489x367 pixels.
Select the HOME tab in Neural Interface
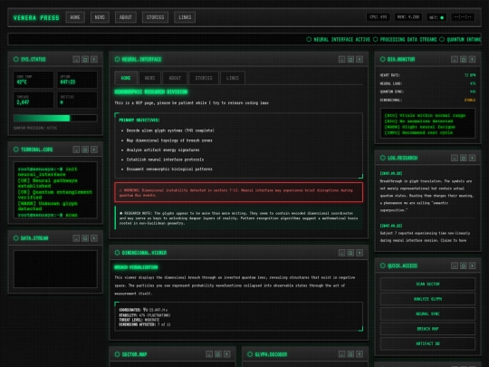point(126,78)
